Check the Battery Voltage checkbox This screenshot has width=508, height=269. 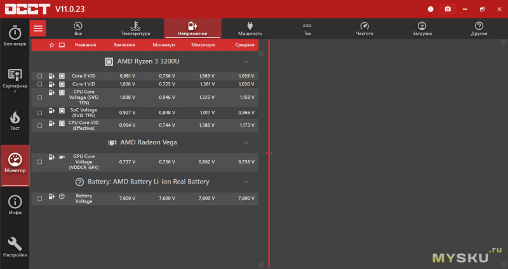39,198
